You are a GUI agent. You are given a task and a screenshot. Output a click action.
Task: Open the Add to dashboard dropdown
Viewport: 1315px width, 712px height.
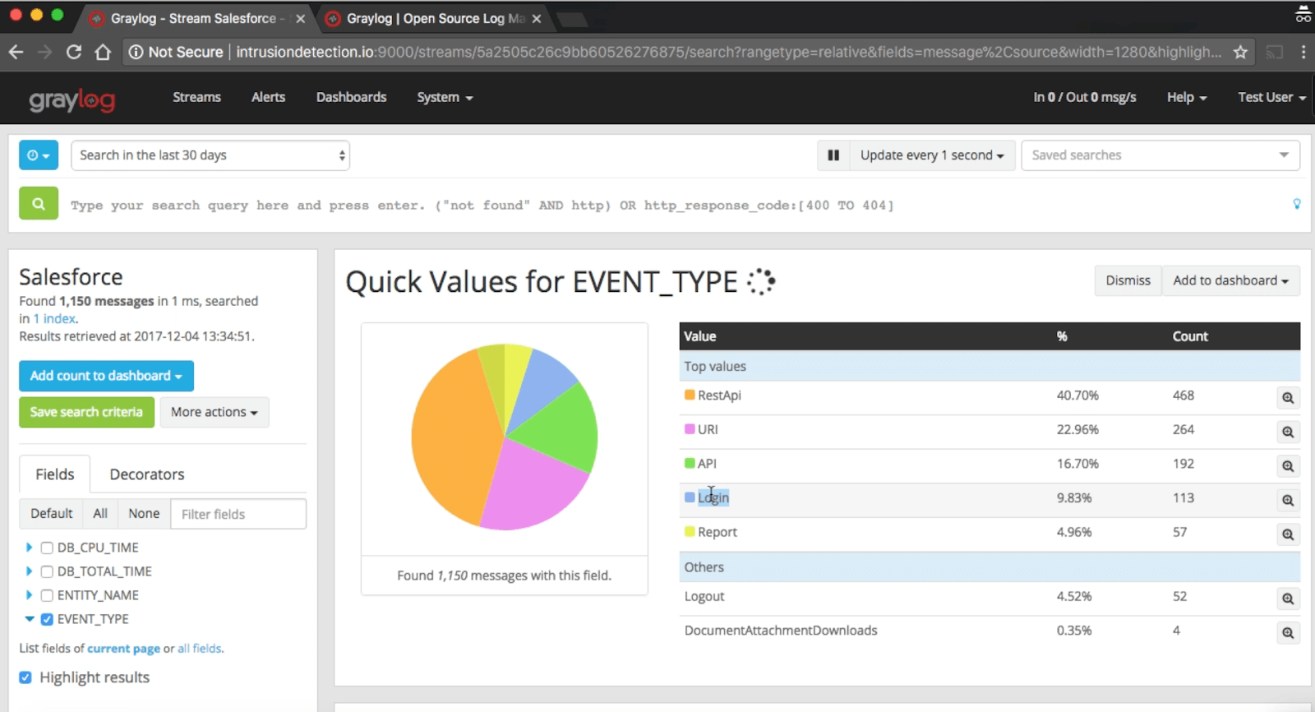(x=1230, y=280)
